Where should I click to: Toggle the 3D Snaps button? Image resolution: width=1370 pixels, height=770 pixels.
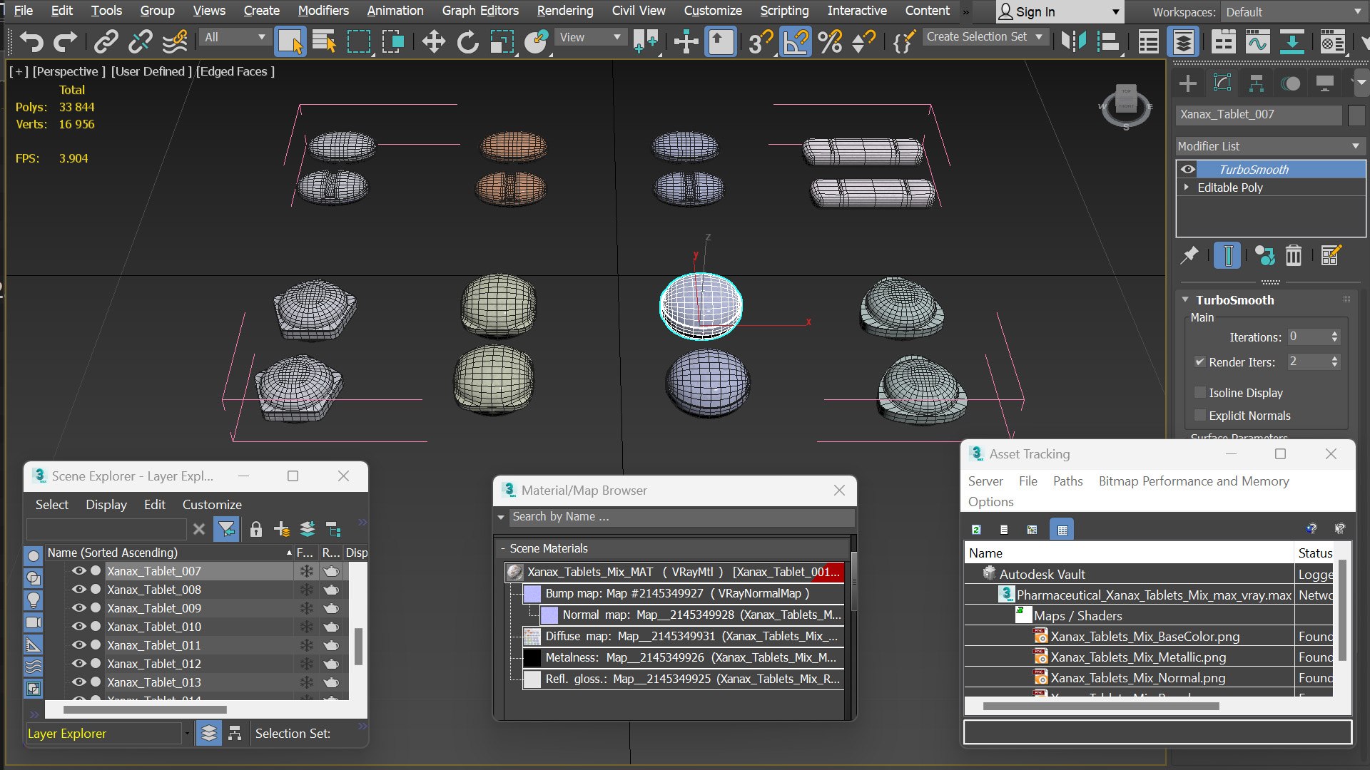tap(761, 41)
